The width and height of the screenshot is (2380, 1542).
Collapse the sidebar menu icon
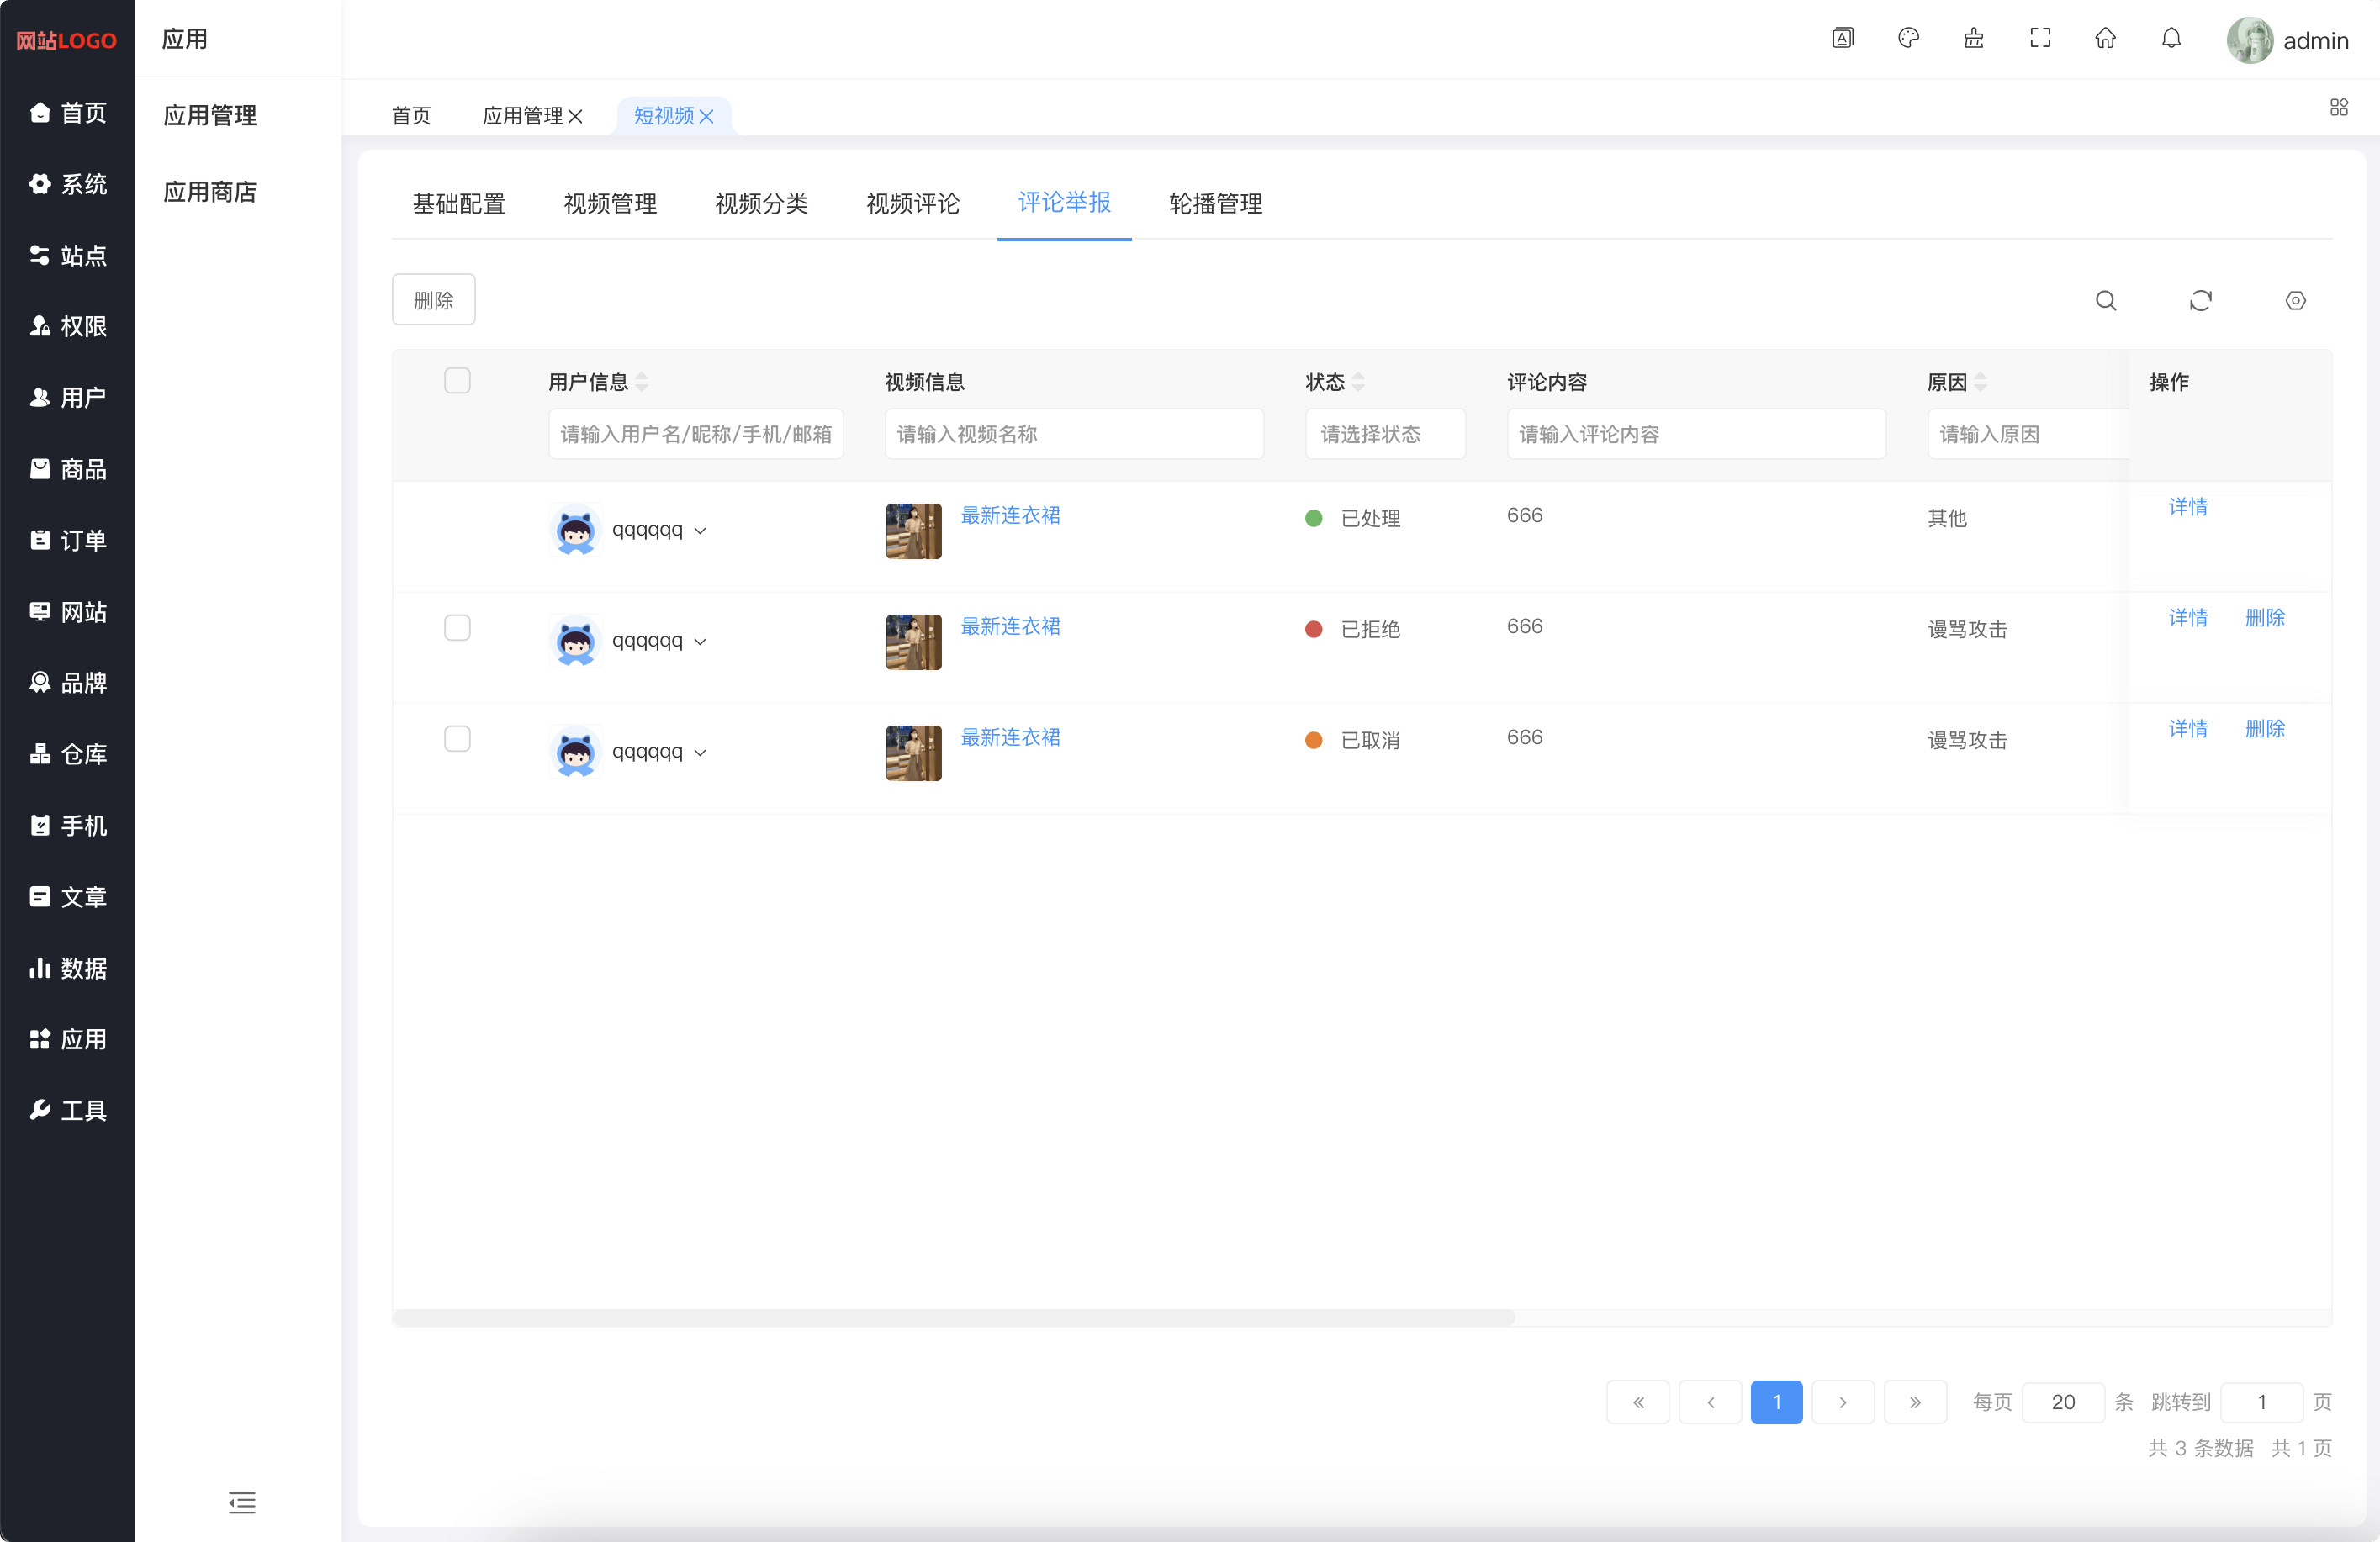[242, 1502]
